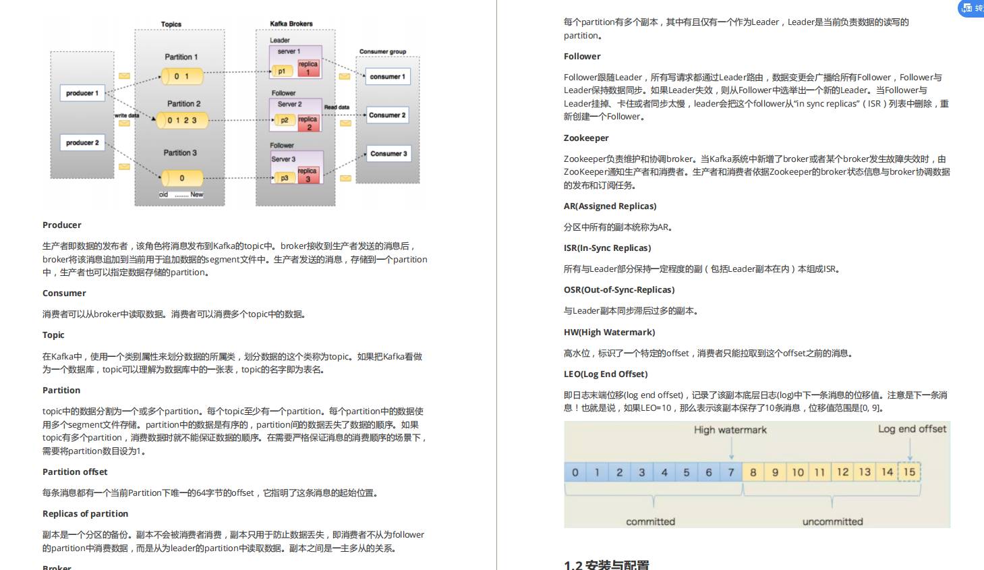Screen dimensions: 984x570
Task: Click the 'producer 1' box in diagram
Action: 82,93
